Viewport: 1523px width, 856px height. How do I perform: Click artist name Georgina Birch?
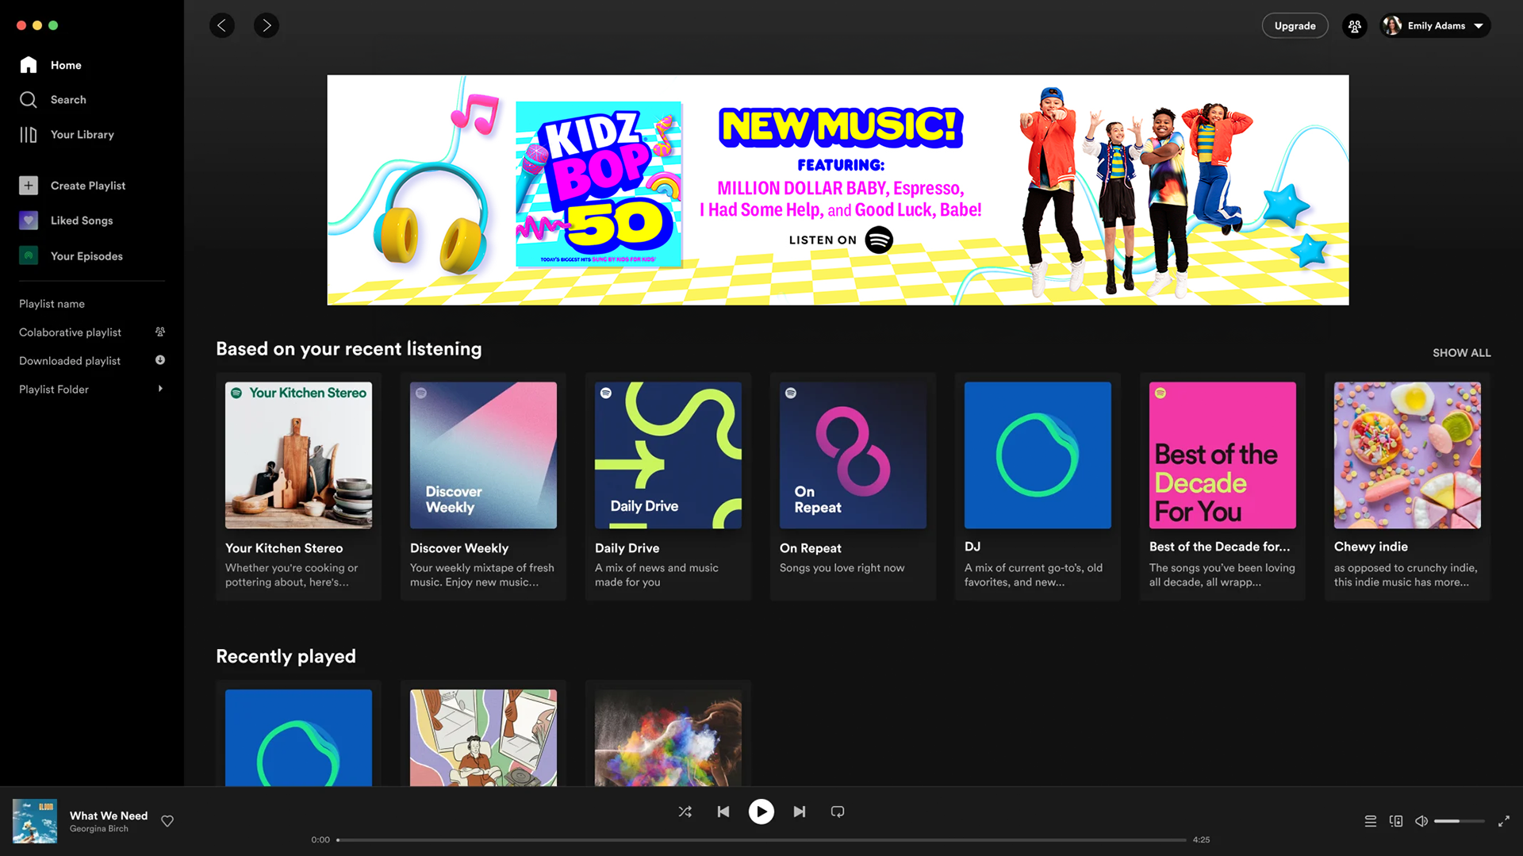[99, 829]
